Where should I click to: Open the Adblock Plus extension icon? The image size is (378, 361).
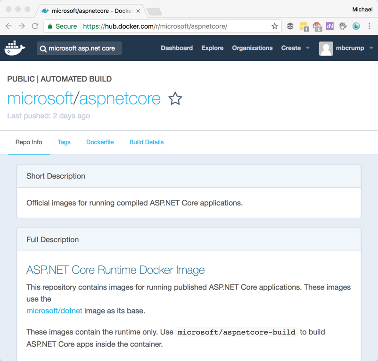[x=317, y=26]
